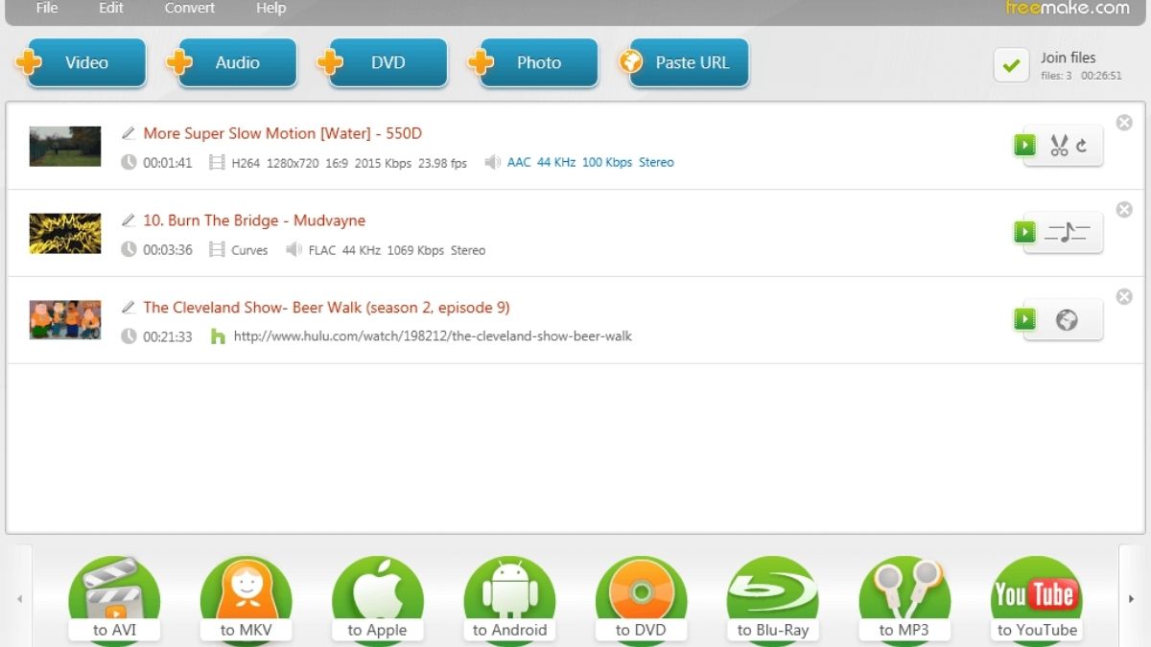Remove More Super Slow Motion from list
The height and width of the screenshot is (647, 1151).
(x=1124, y=123)
